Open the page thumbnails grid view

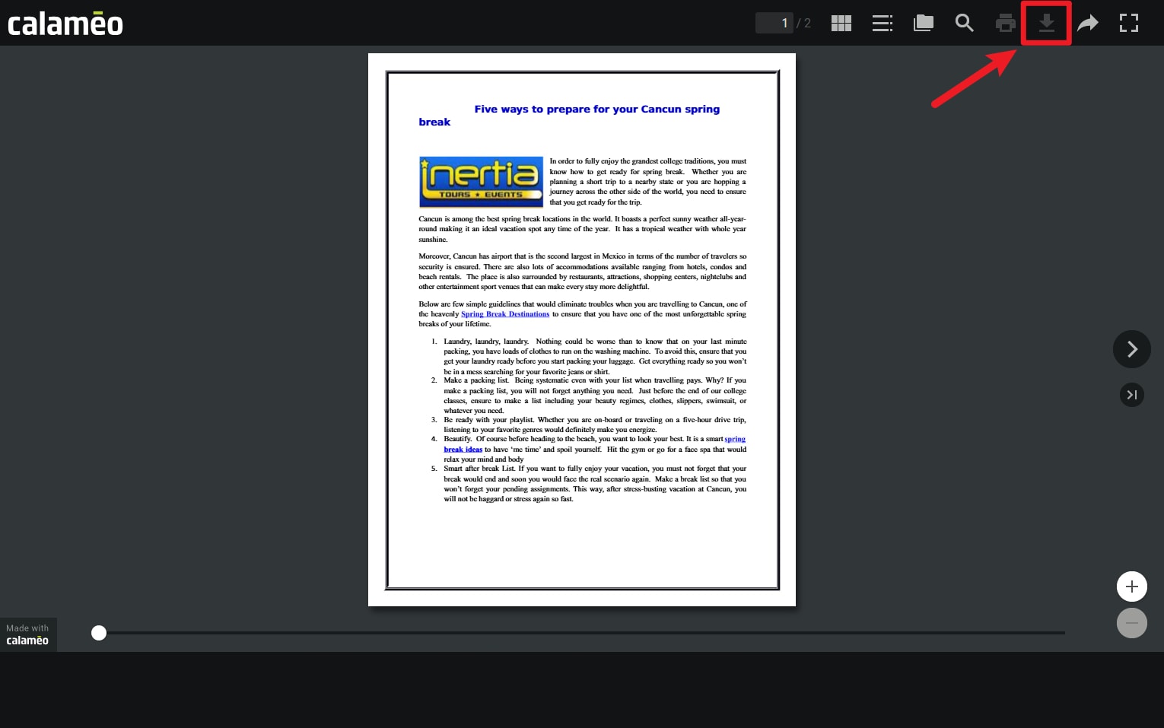pos(841,24)
